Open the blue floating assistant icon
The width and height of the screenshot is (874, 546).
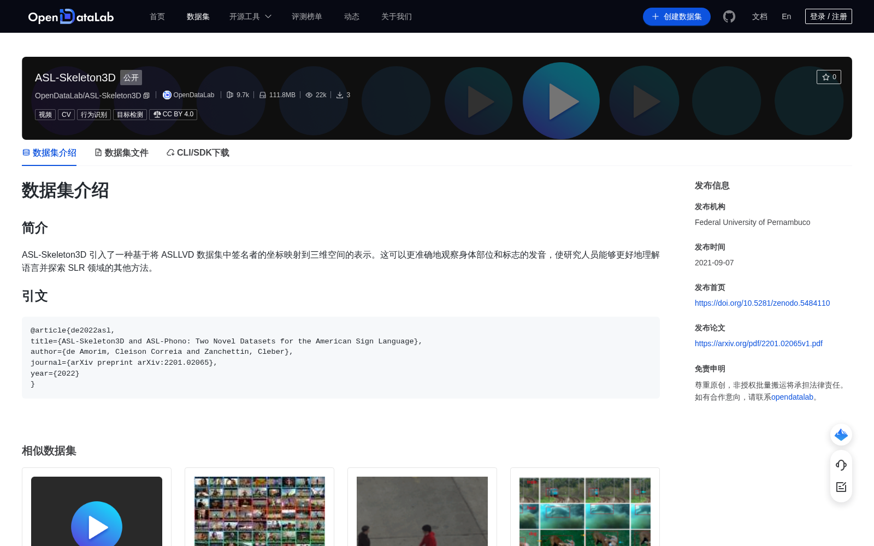841,435
